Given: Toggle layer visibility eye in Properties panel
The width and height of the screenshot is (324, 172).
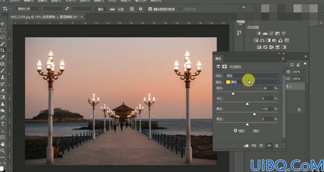Looking at the screenshot, I should click(x=269, y=146).
